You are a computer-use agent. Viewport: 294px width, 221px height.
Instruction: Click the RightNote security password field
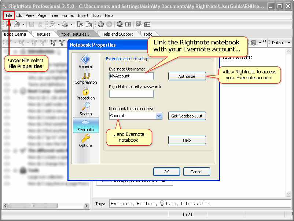click(131, 94)
